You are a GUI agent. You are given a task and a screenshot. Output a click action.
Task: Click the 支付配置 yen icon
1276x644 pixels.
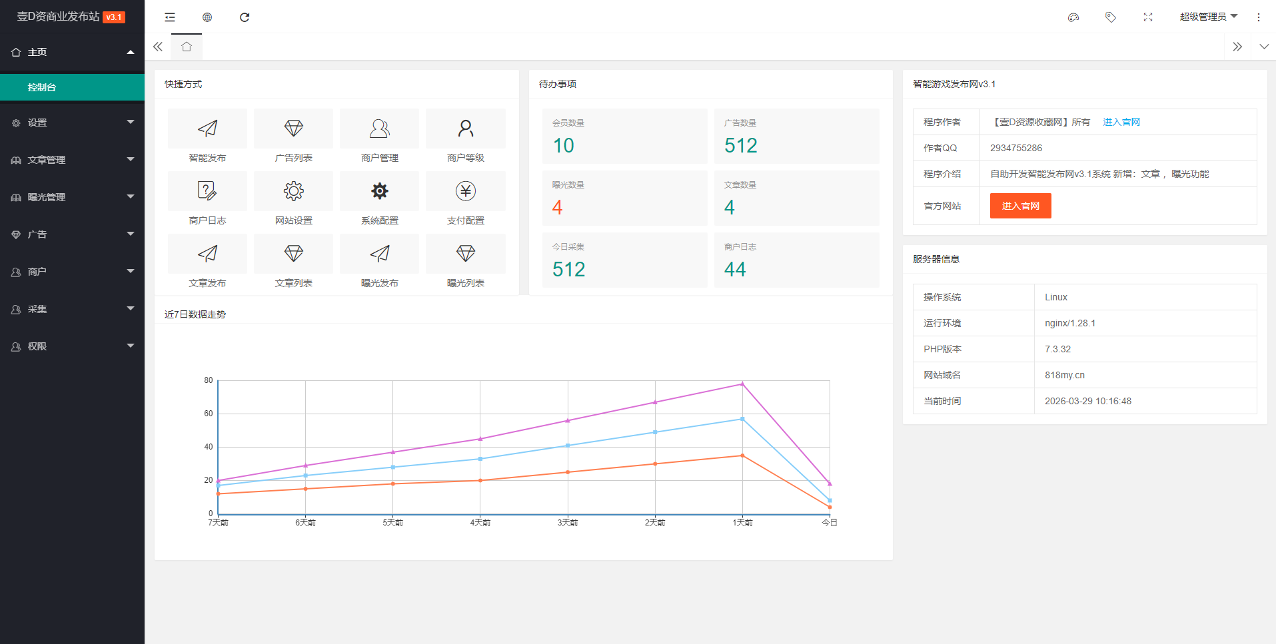465,191
